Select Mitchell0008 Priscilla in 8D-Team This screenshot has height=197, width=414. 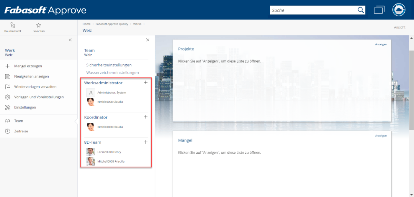pos(111,161)
